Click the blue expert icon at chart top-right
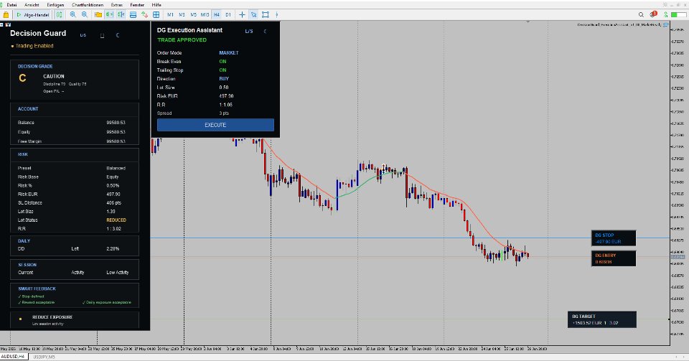Image resolution: width=689 pixels, height=361 pixels. point(666,24)
